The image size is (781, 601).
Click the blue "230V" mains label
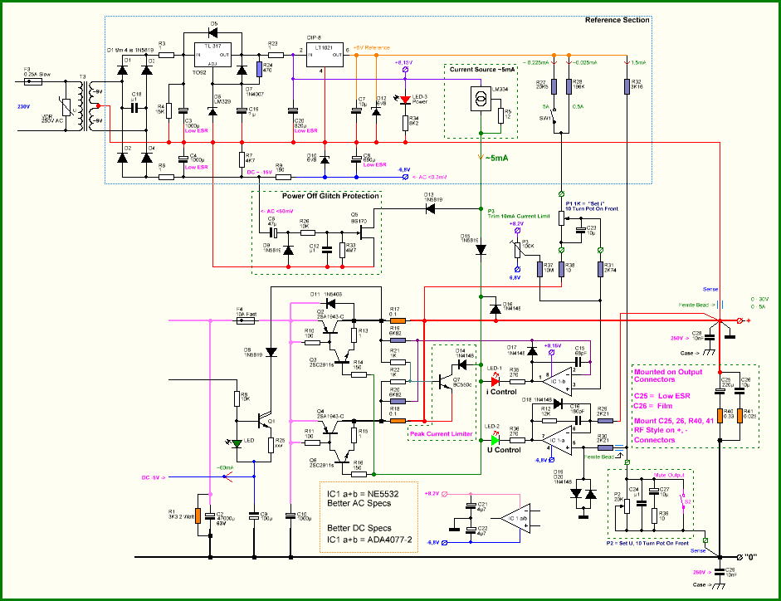tap(23, 106)
